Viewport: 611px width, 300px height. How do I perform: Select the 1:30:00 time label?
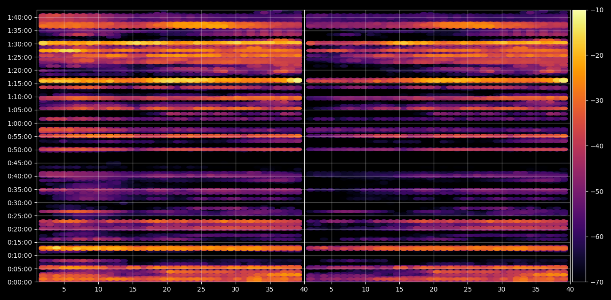pos(20,44)
